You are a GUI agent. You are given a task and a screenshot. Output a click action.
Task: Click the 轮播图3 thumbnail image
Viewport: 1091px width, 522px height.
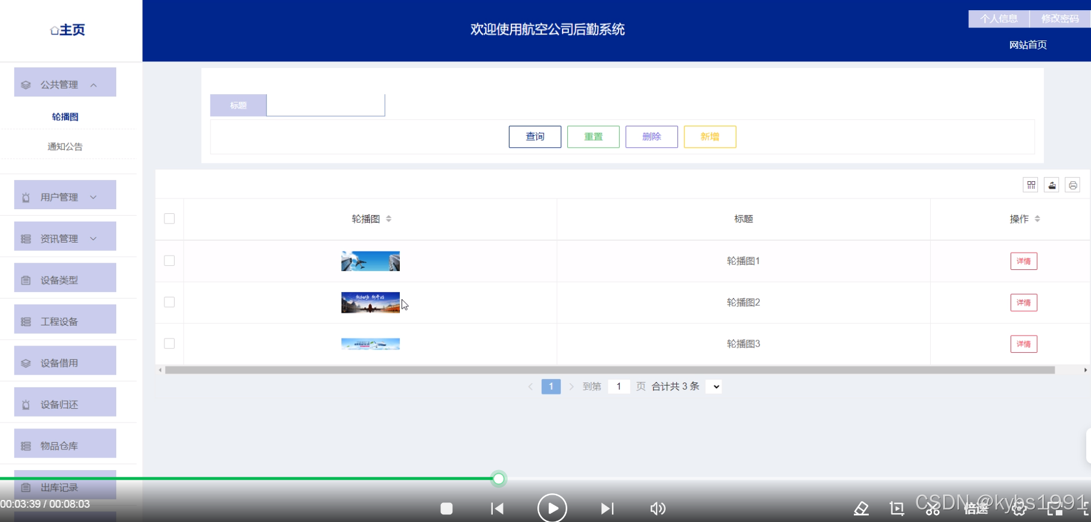pyautogui.click(x=371, y=344)
